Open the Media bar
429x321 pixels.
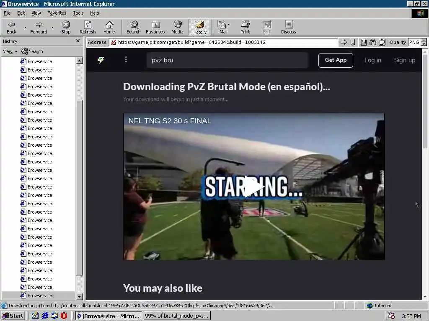coord(177,27)
